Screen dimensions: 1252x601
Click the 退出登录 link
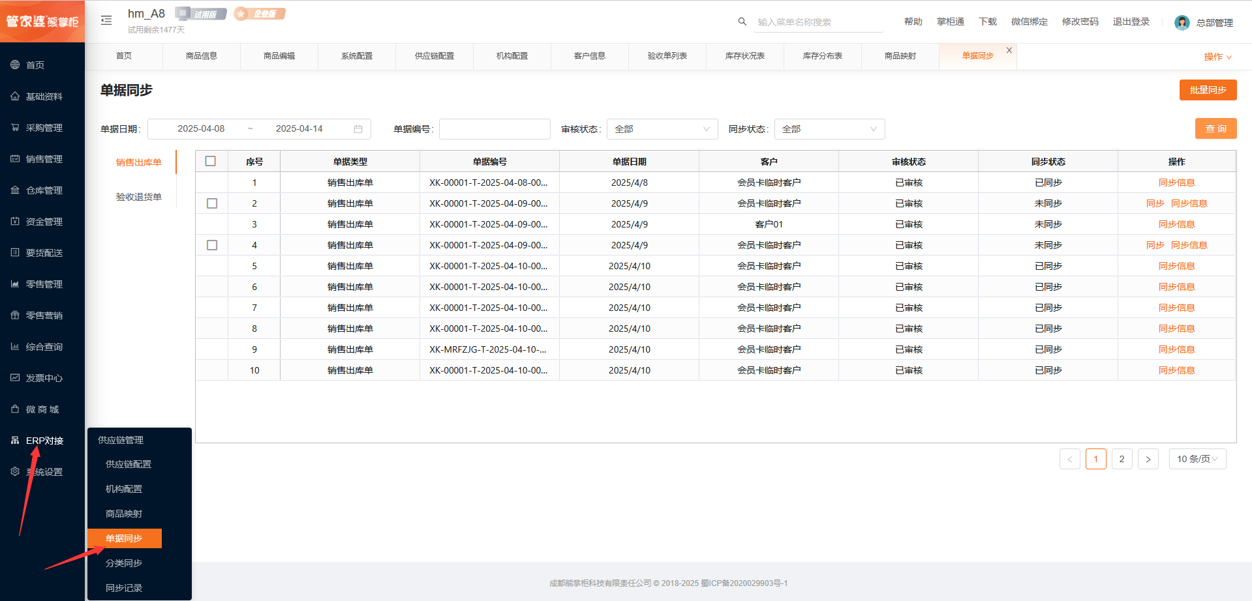[x=1131, y=22]
